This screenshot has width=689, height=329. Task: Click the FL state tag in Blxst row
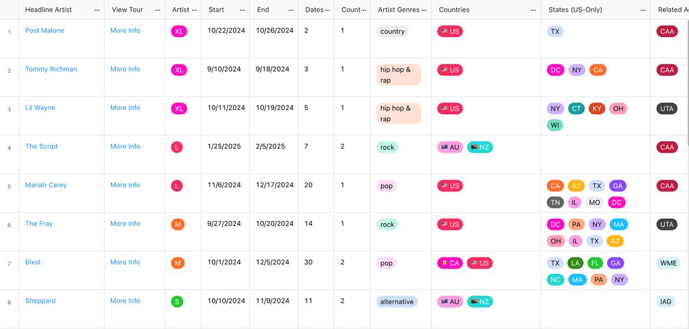tap(595, 263)
